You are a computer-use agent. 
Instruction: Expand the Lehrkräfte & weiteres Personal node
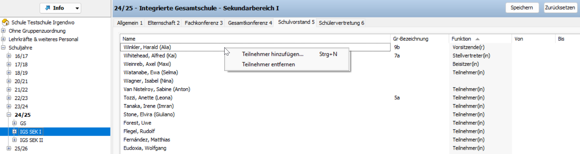[x=3, y=39]
